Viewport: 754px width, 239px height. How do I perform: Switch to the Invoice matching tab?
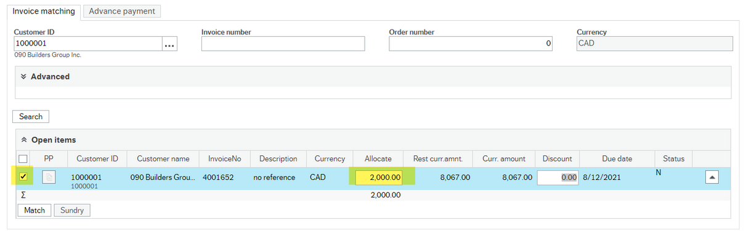[x=44, y=11]
